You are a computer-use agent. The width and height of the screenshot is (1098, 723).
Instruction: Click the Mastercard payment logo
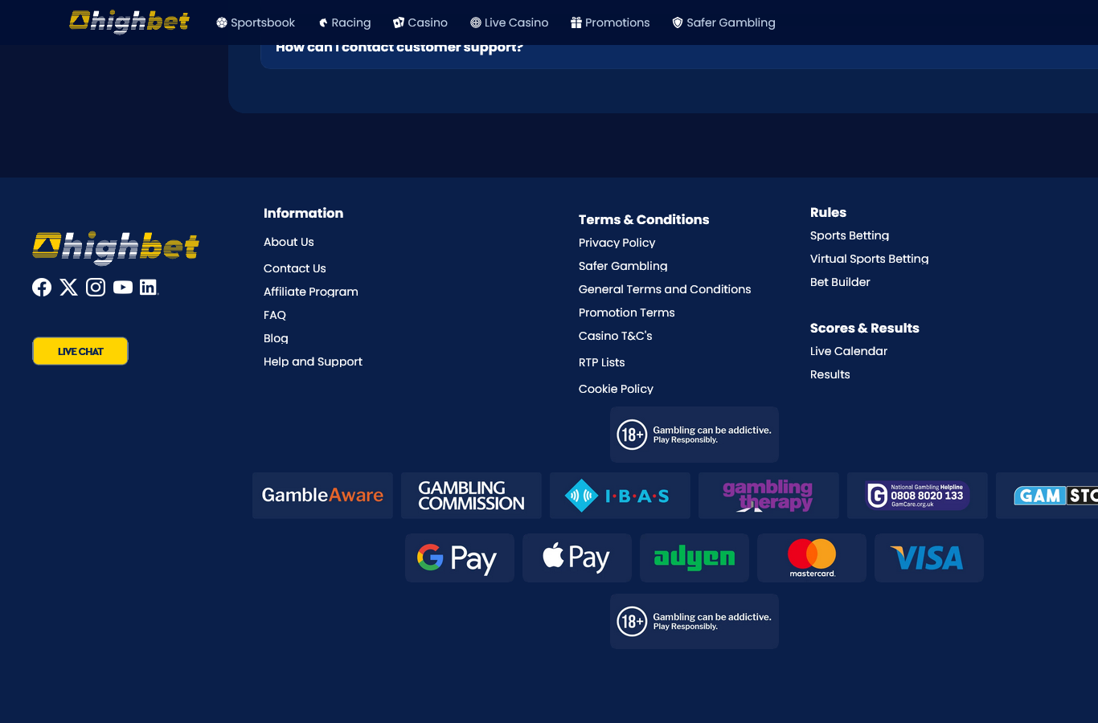[x=812, y=558]
